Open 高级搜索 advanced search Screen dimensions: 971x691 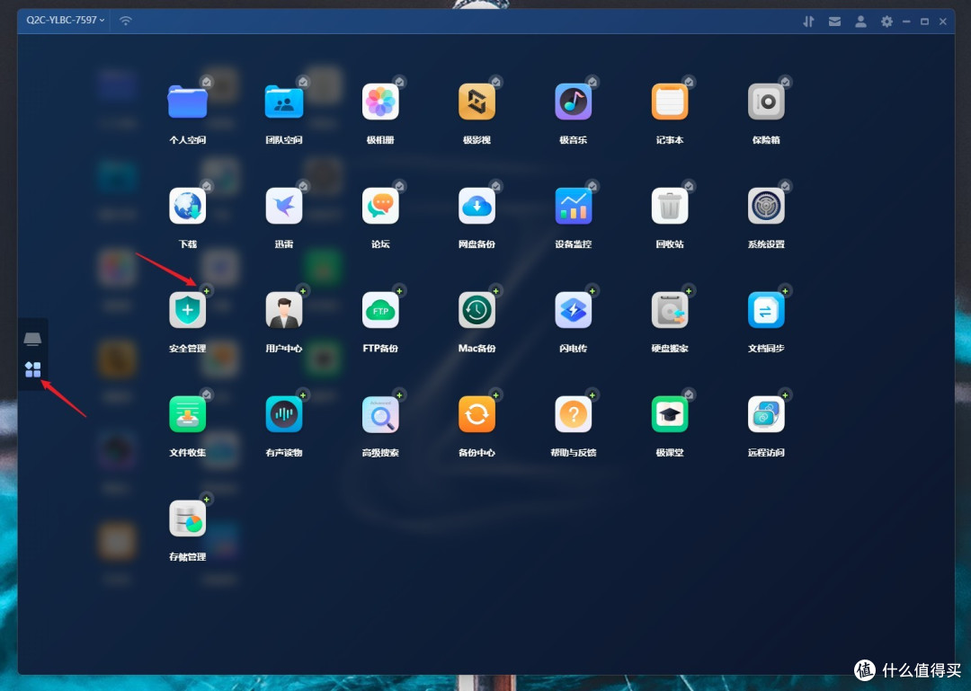380,413
